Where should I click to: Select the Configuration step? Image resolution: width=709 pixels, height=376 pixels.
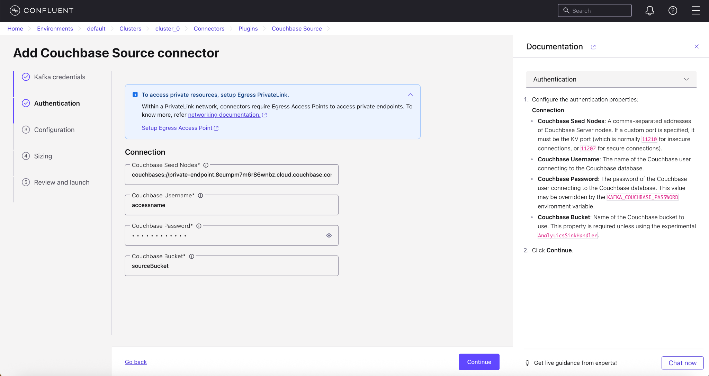(x=54, y=130)
